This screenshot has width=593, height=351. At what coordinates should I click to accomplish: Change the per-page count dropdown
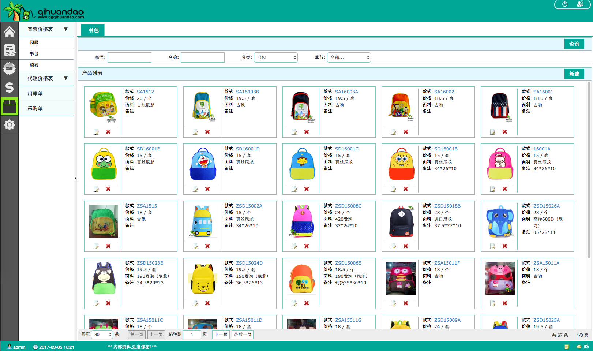click(102, 335)
